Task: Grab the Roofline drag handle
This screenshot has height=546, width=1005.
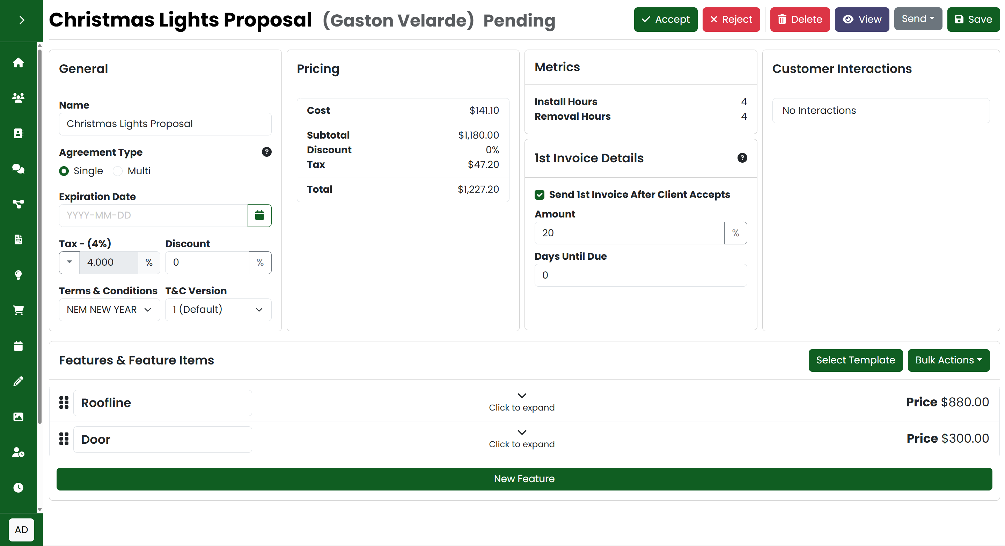Action: point(64,403)
